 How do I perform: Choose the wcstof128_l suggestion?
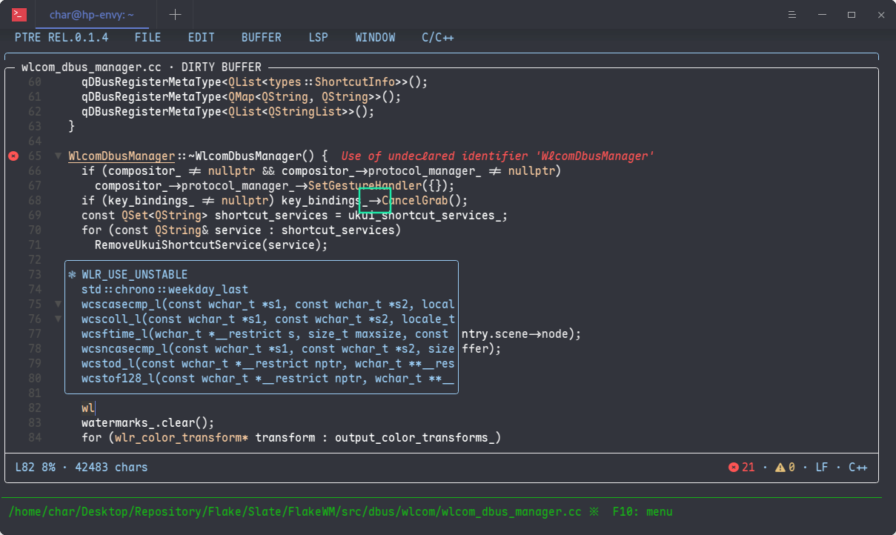pos(261,379)
